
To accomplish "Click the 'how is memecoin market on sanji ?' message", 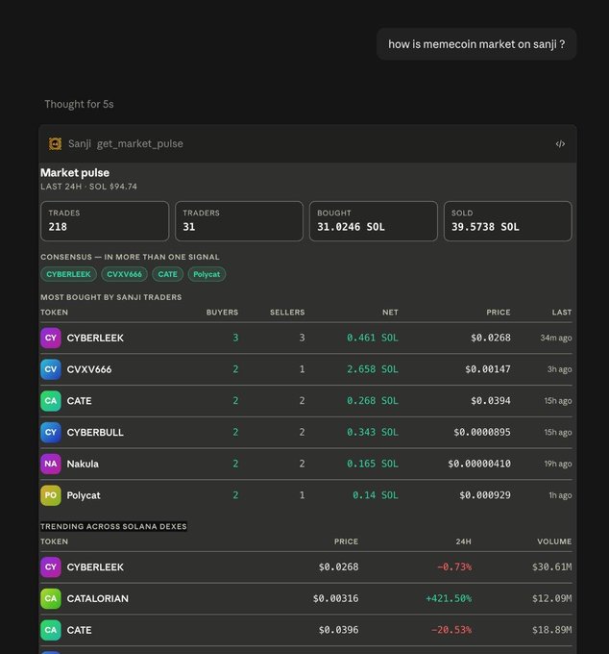I will click(x=476, y=44).
